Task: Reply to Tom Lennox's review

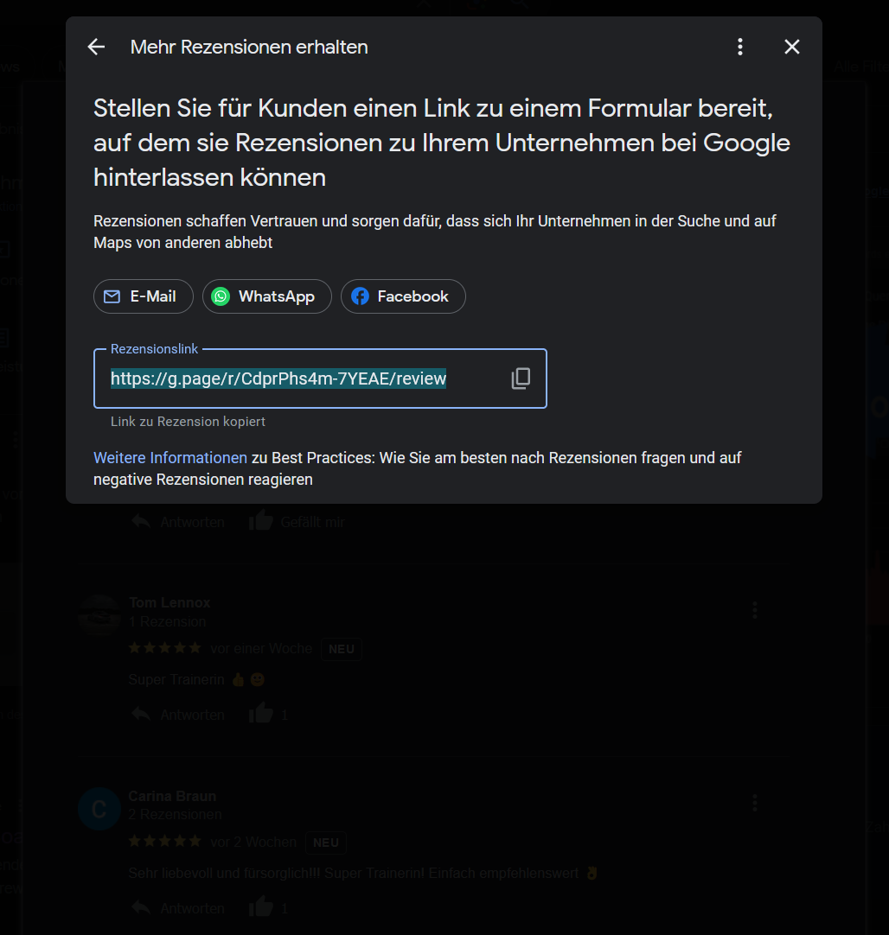Action: tap(178, 715)
